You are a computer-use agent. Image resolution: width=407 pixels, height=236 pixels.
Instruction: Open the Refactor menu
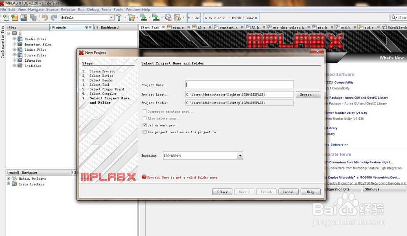tap(68, 9)
